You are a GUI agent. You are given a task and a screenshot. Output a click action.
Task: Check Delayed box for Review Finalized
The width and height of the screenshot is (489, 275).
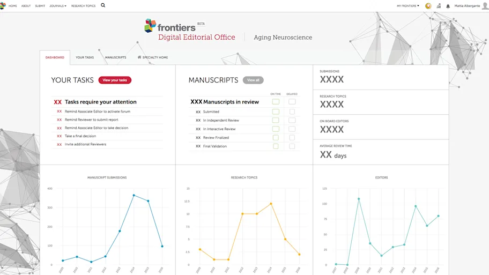[x=292, y=137]
